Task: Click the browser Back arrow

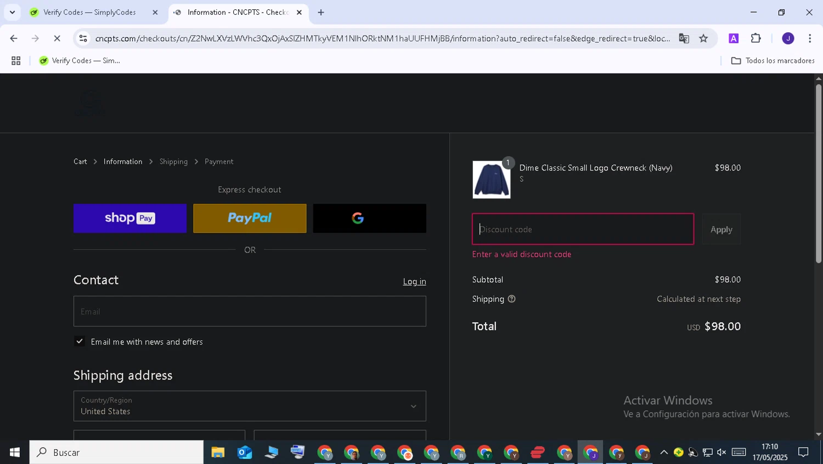Action: point(14,38)
